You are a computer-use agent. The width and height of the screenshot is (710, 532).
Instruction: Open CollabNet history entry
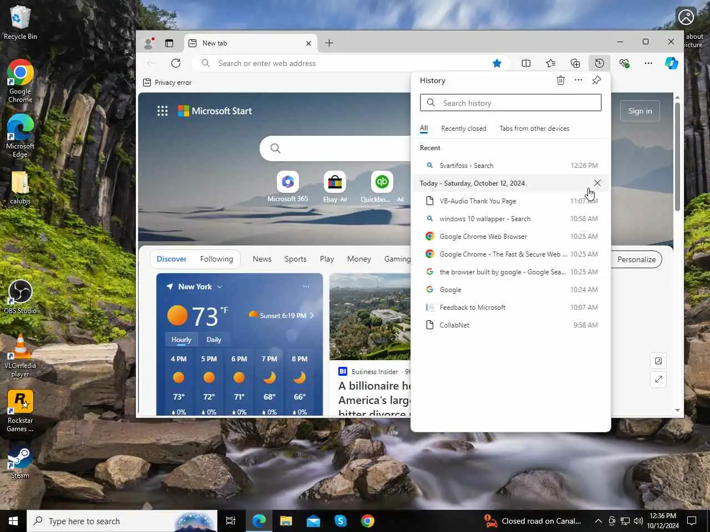coord(511,325)
